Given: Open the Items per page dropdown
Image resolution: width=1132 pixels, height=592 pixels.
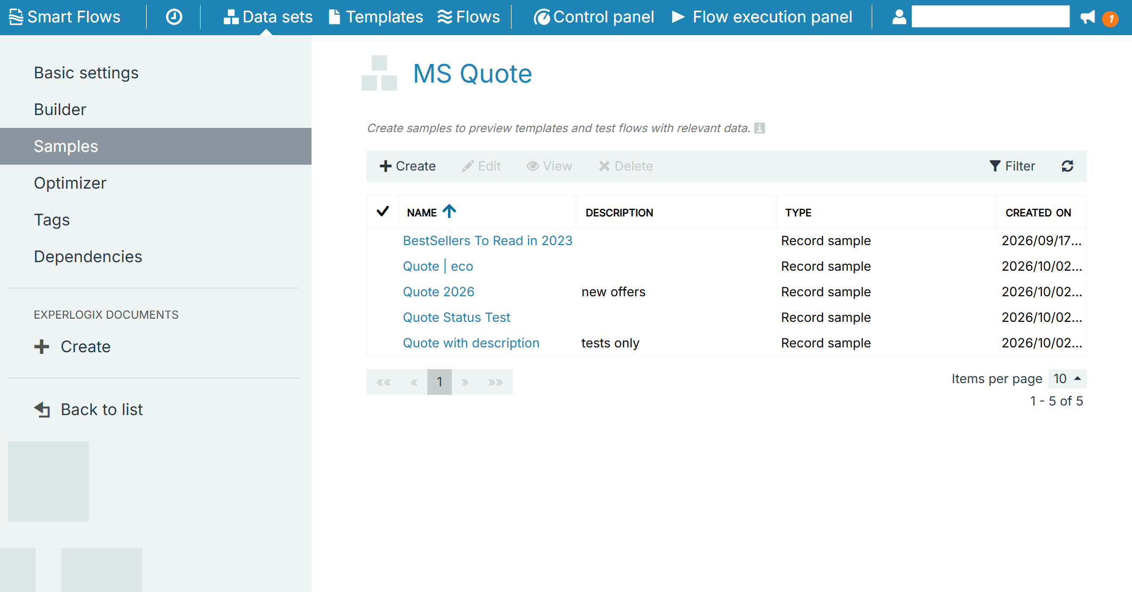Looking at the screenshot, I should (1067, 379).
